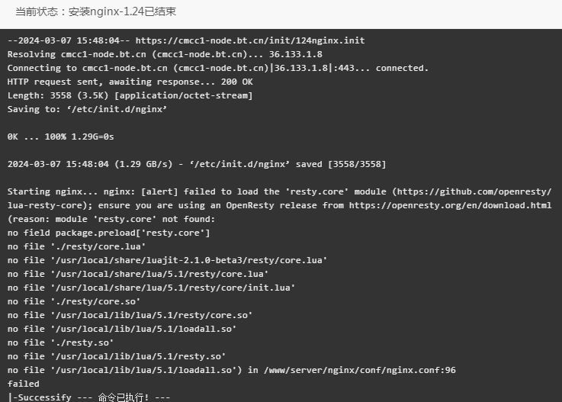Click the '|-Successify --- 命令已执行' line
The height and width of the screenshot is (402, 562).
89,397
